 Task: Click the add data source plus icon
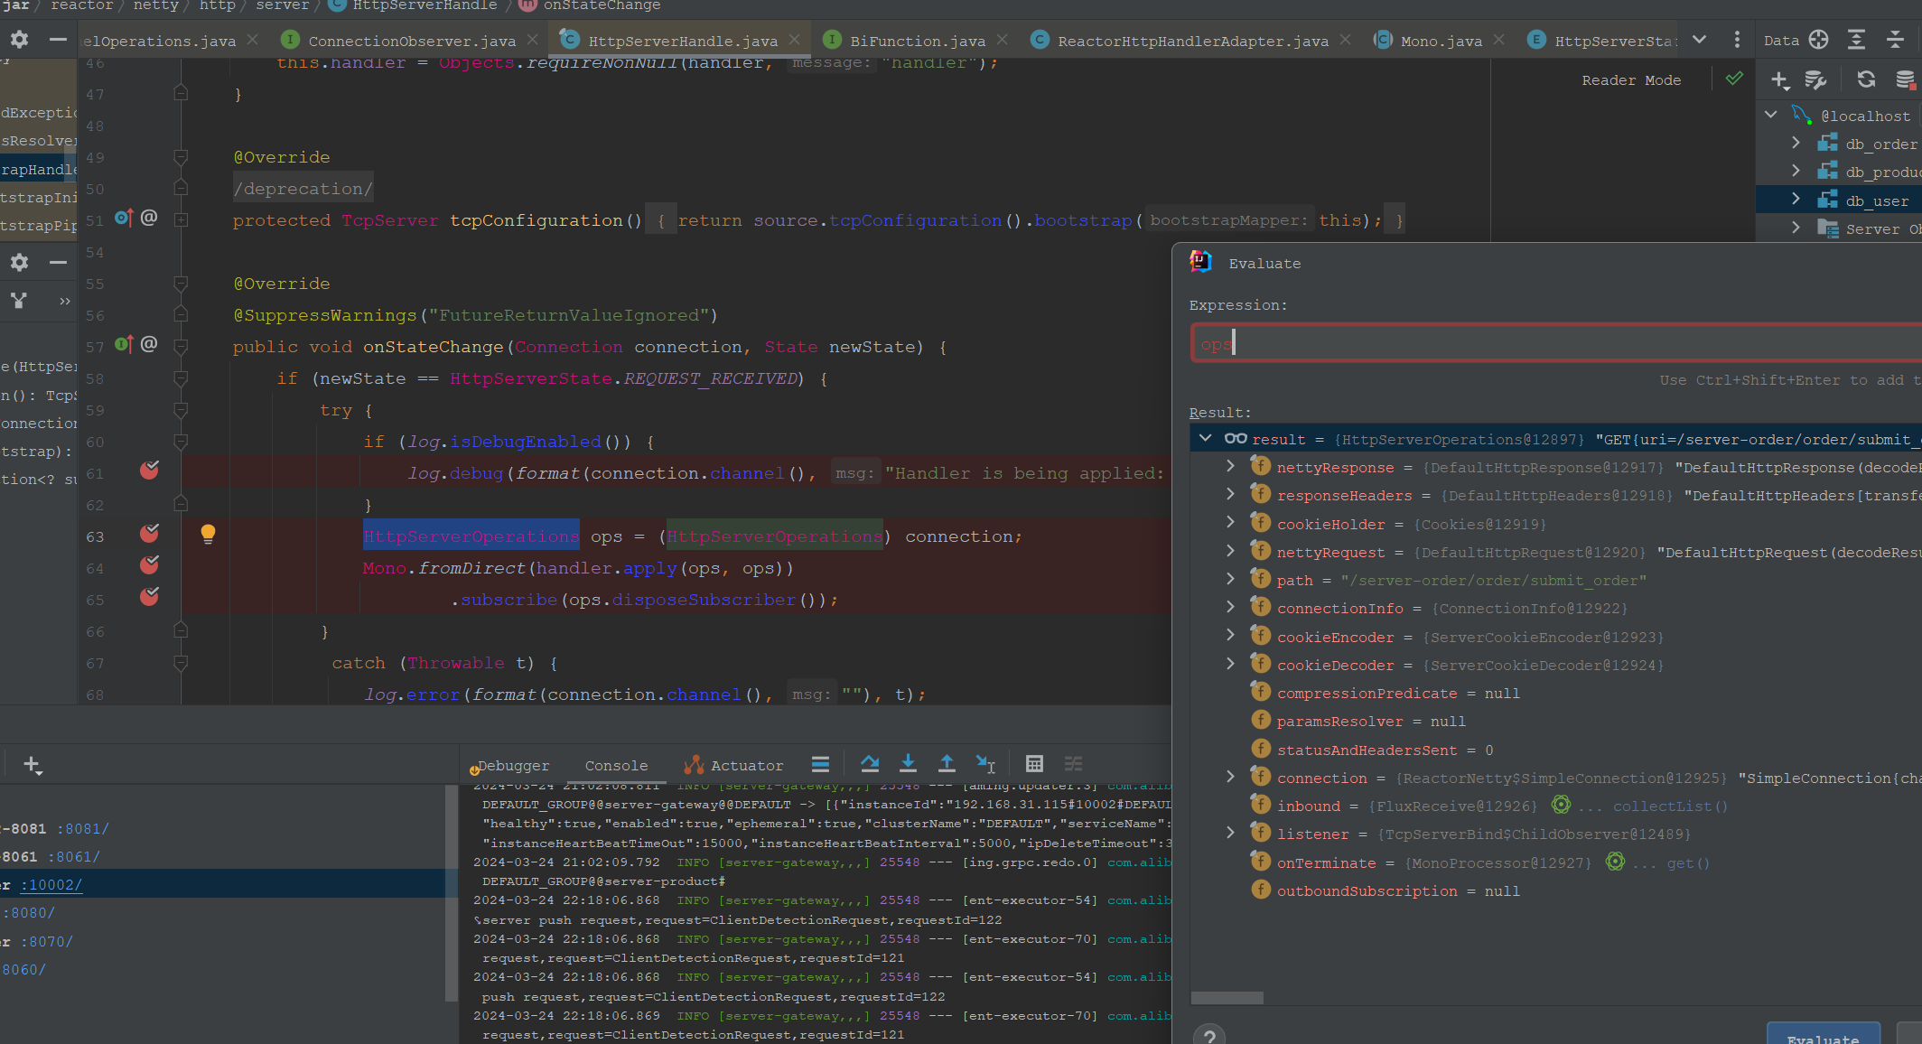[x=1779, y=79]
